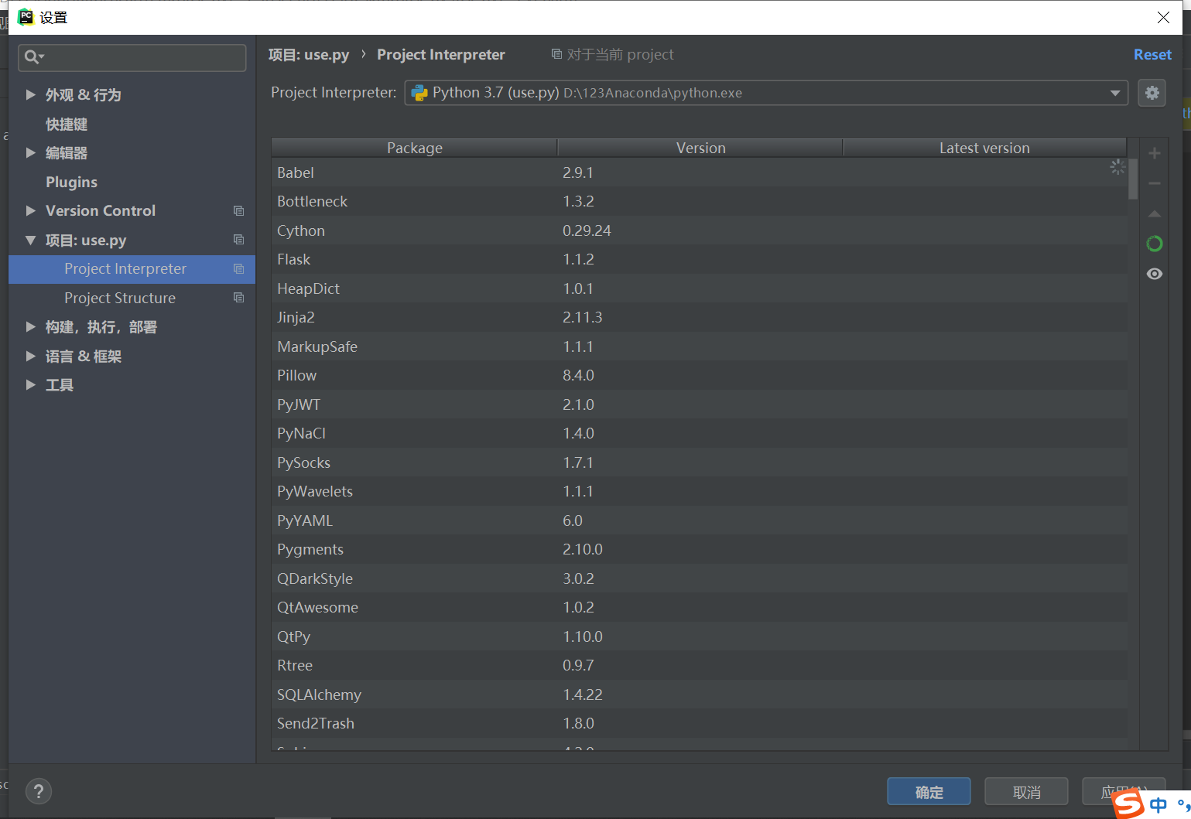Click version 0.29.24 of Cython
This screenshot has width=1191, height=819.
[587, 230]
